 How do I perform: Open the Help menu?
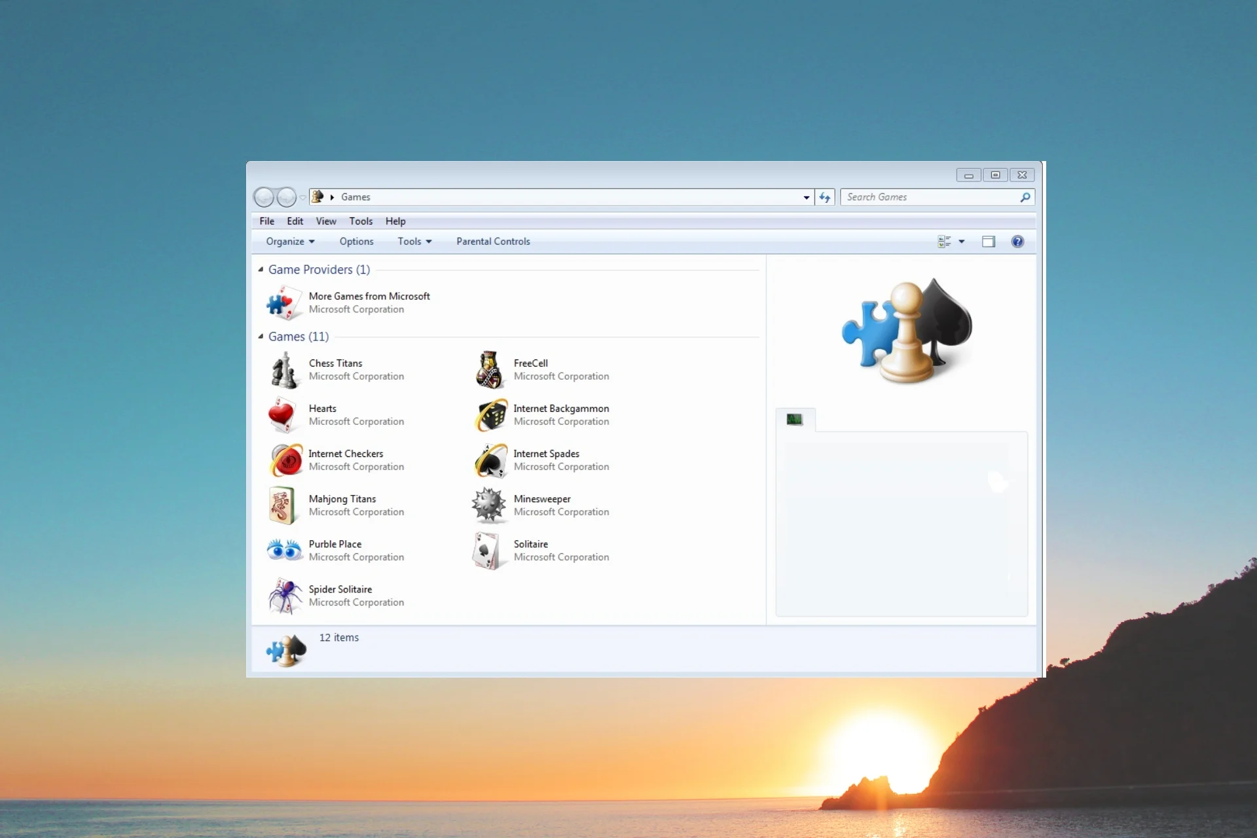(395, 221)
